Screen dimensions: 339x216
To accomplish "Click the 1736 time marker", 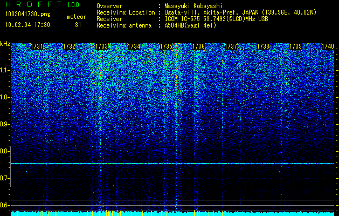I will click(198, 46).
